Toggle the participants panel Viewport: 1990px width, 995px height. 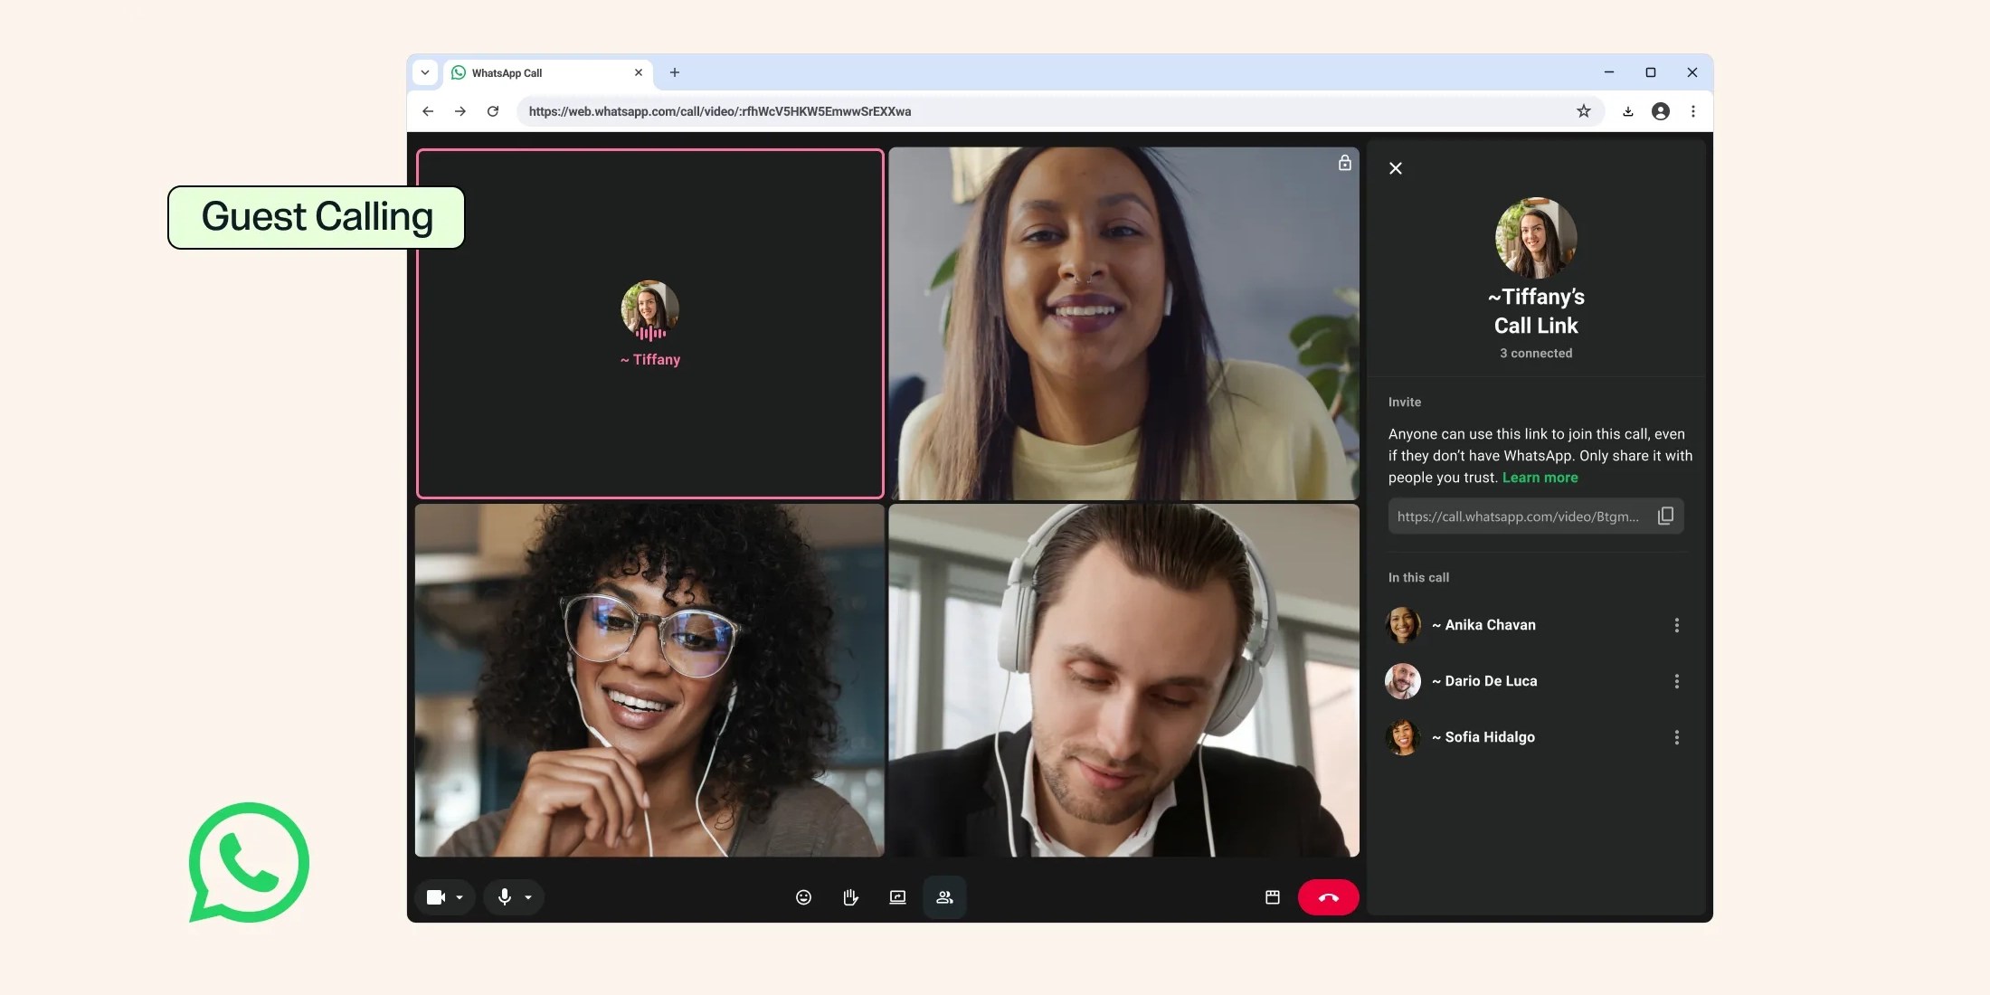click(944, 897)
